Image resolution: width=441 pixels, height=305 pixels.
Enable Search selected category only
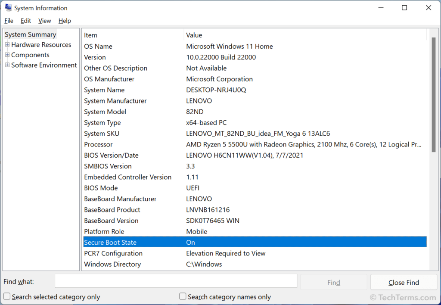(6, 296)
